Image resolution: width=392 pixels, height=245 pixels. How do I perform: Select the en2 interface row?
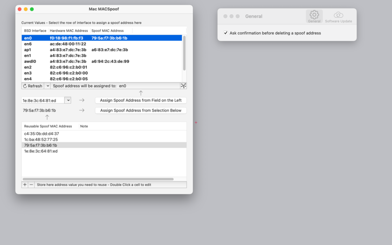(x=102, y=67)
